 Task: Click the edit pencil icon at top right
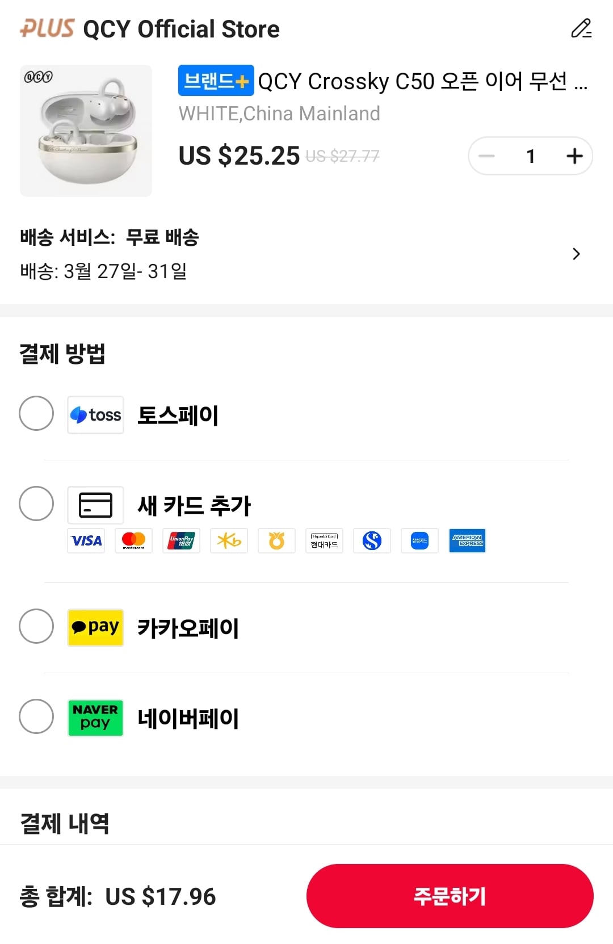click(x=581, y=28)
